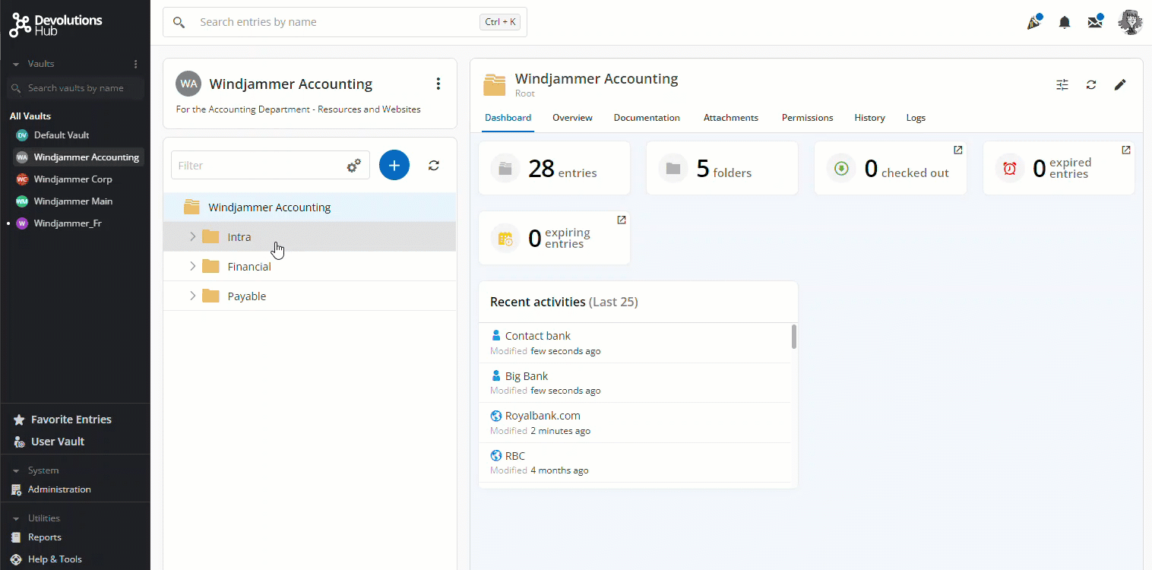
Task: Switch to the Documentation tab
Action: [647, 118]
